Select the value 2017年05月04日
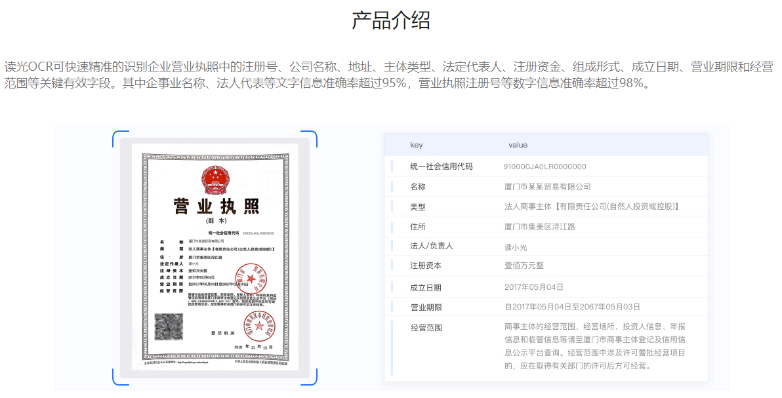782x398 pixels. coord(533,287)
